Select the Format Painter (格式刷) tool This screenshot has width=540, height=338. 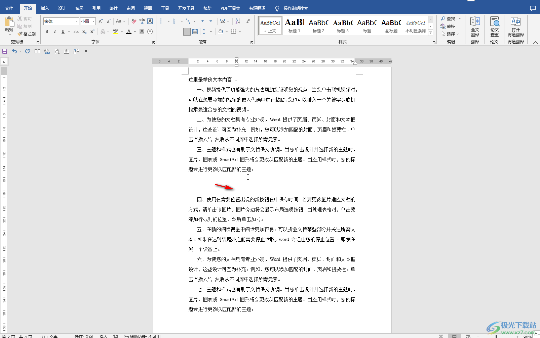point(27,34)
